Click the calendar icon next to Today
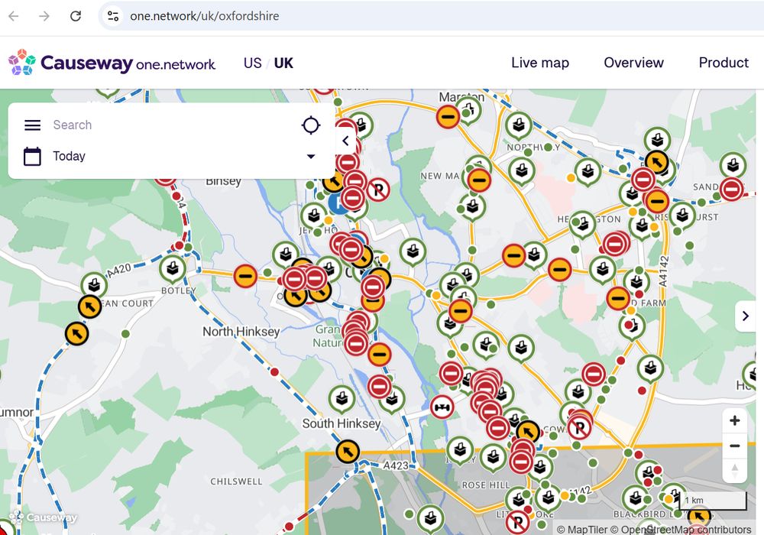The height and width of the screenshot is (535, 764). (x=31, y=155)
